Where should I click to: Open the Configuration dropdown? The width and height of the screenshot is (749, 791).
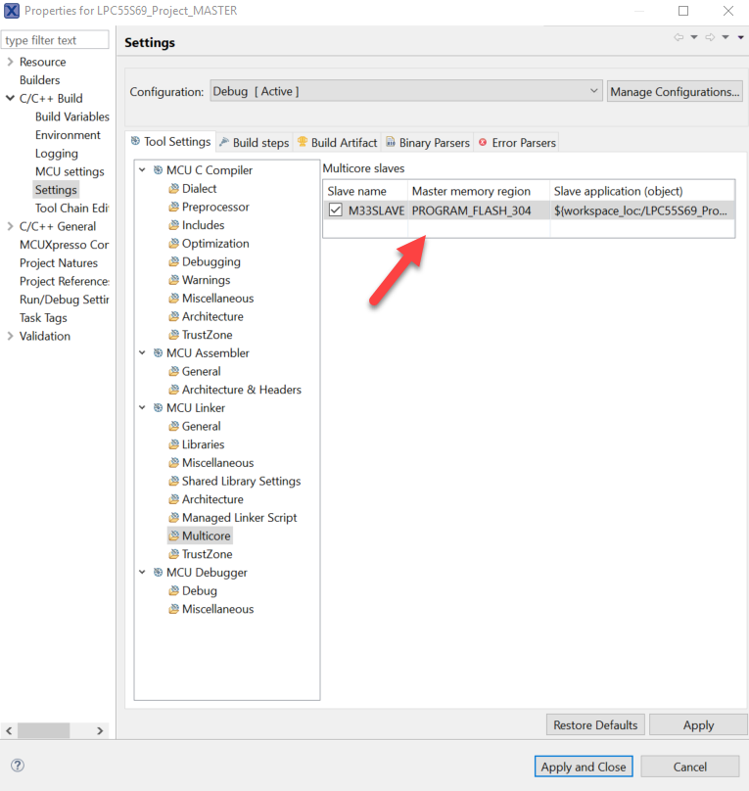click(x=406, y=91)
